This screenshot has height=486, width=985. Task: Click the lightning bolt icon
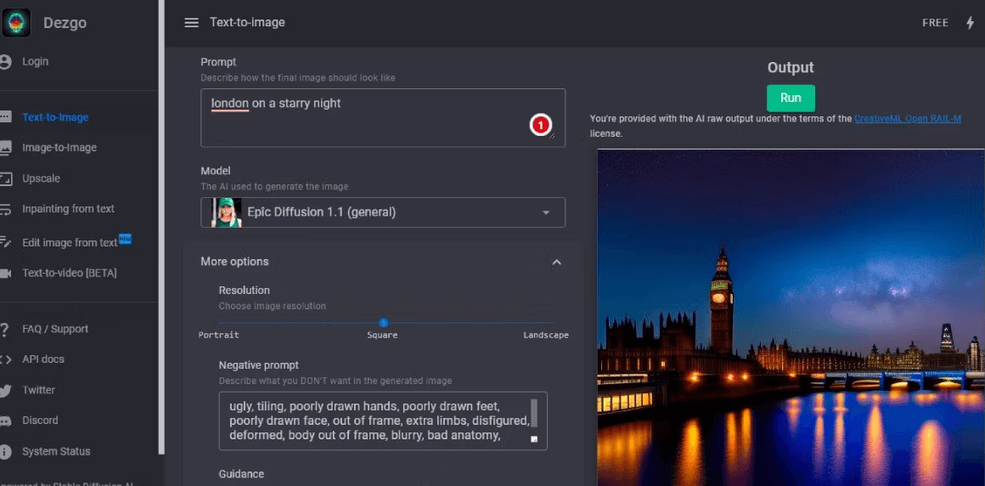coord(970,23)
